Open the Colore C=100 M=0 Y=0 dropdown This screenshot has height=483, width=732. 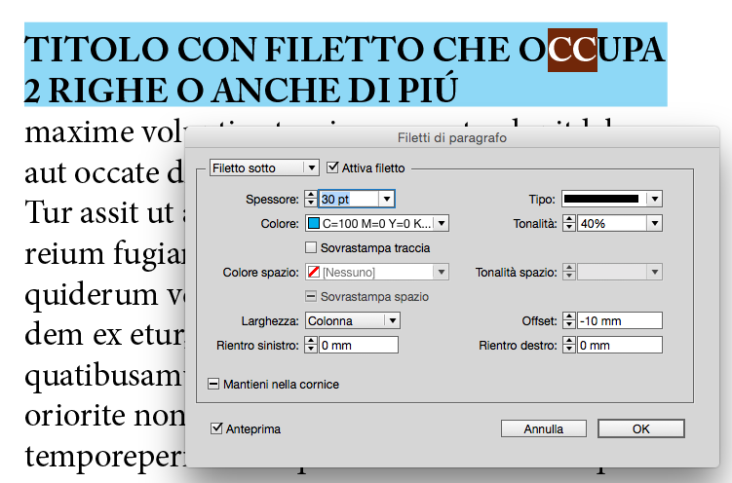pyautogui.click(x=377, y=223)
